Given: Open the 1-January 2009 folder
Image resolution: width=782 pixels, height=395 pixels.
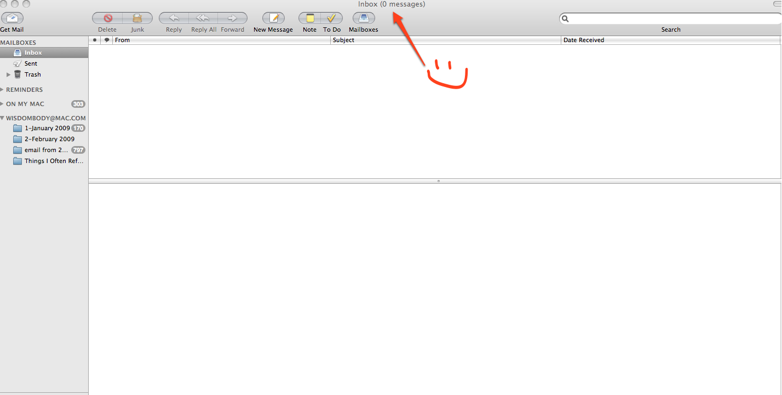Looking at the screenshot, I should [x=47, y=128].
